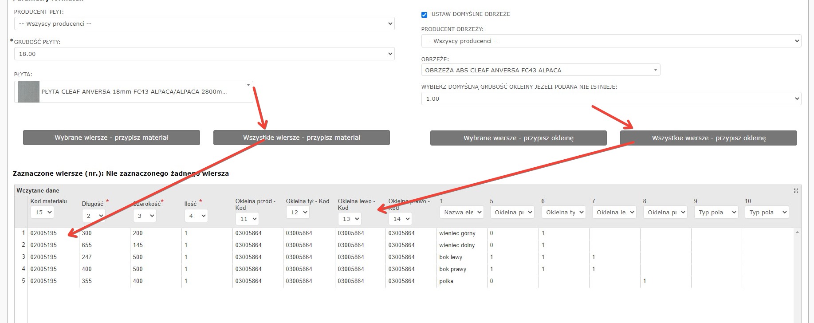Image resolution: width=814 pixels, height=323 pixels.
Task: Open the Typ pola dropdown in column 9
Action: click(x=716, y=213)
